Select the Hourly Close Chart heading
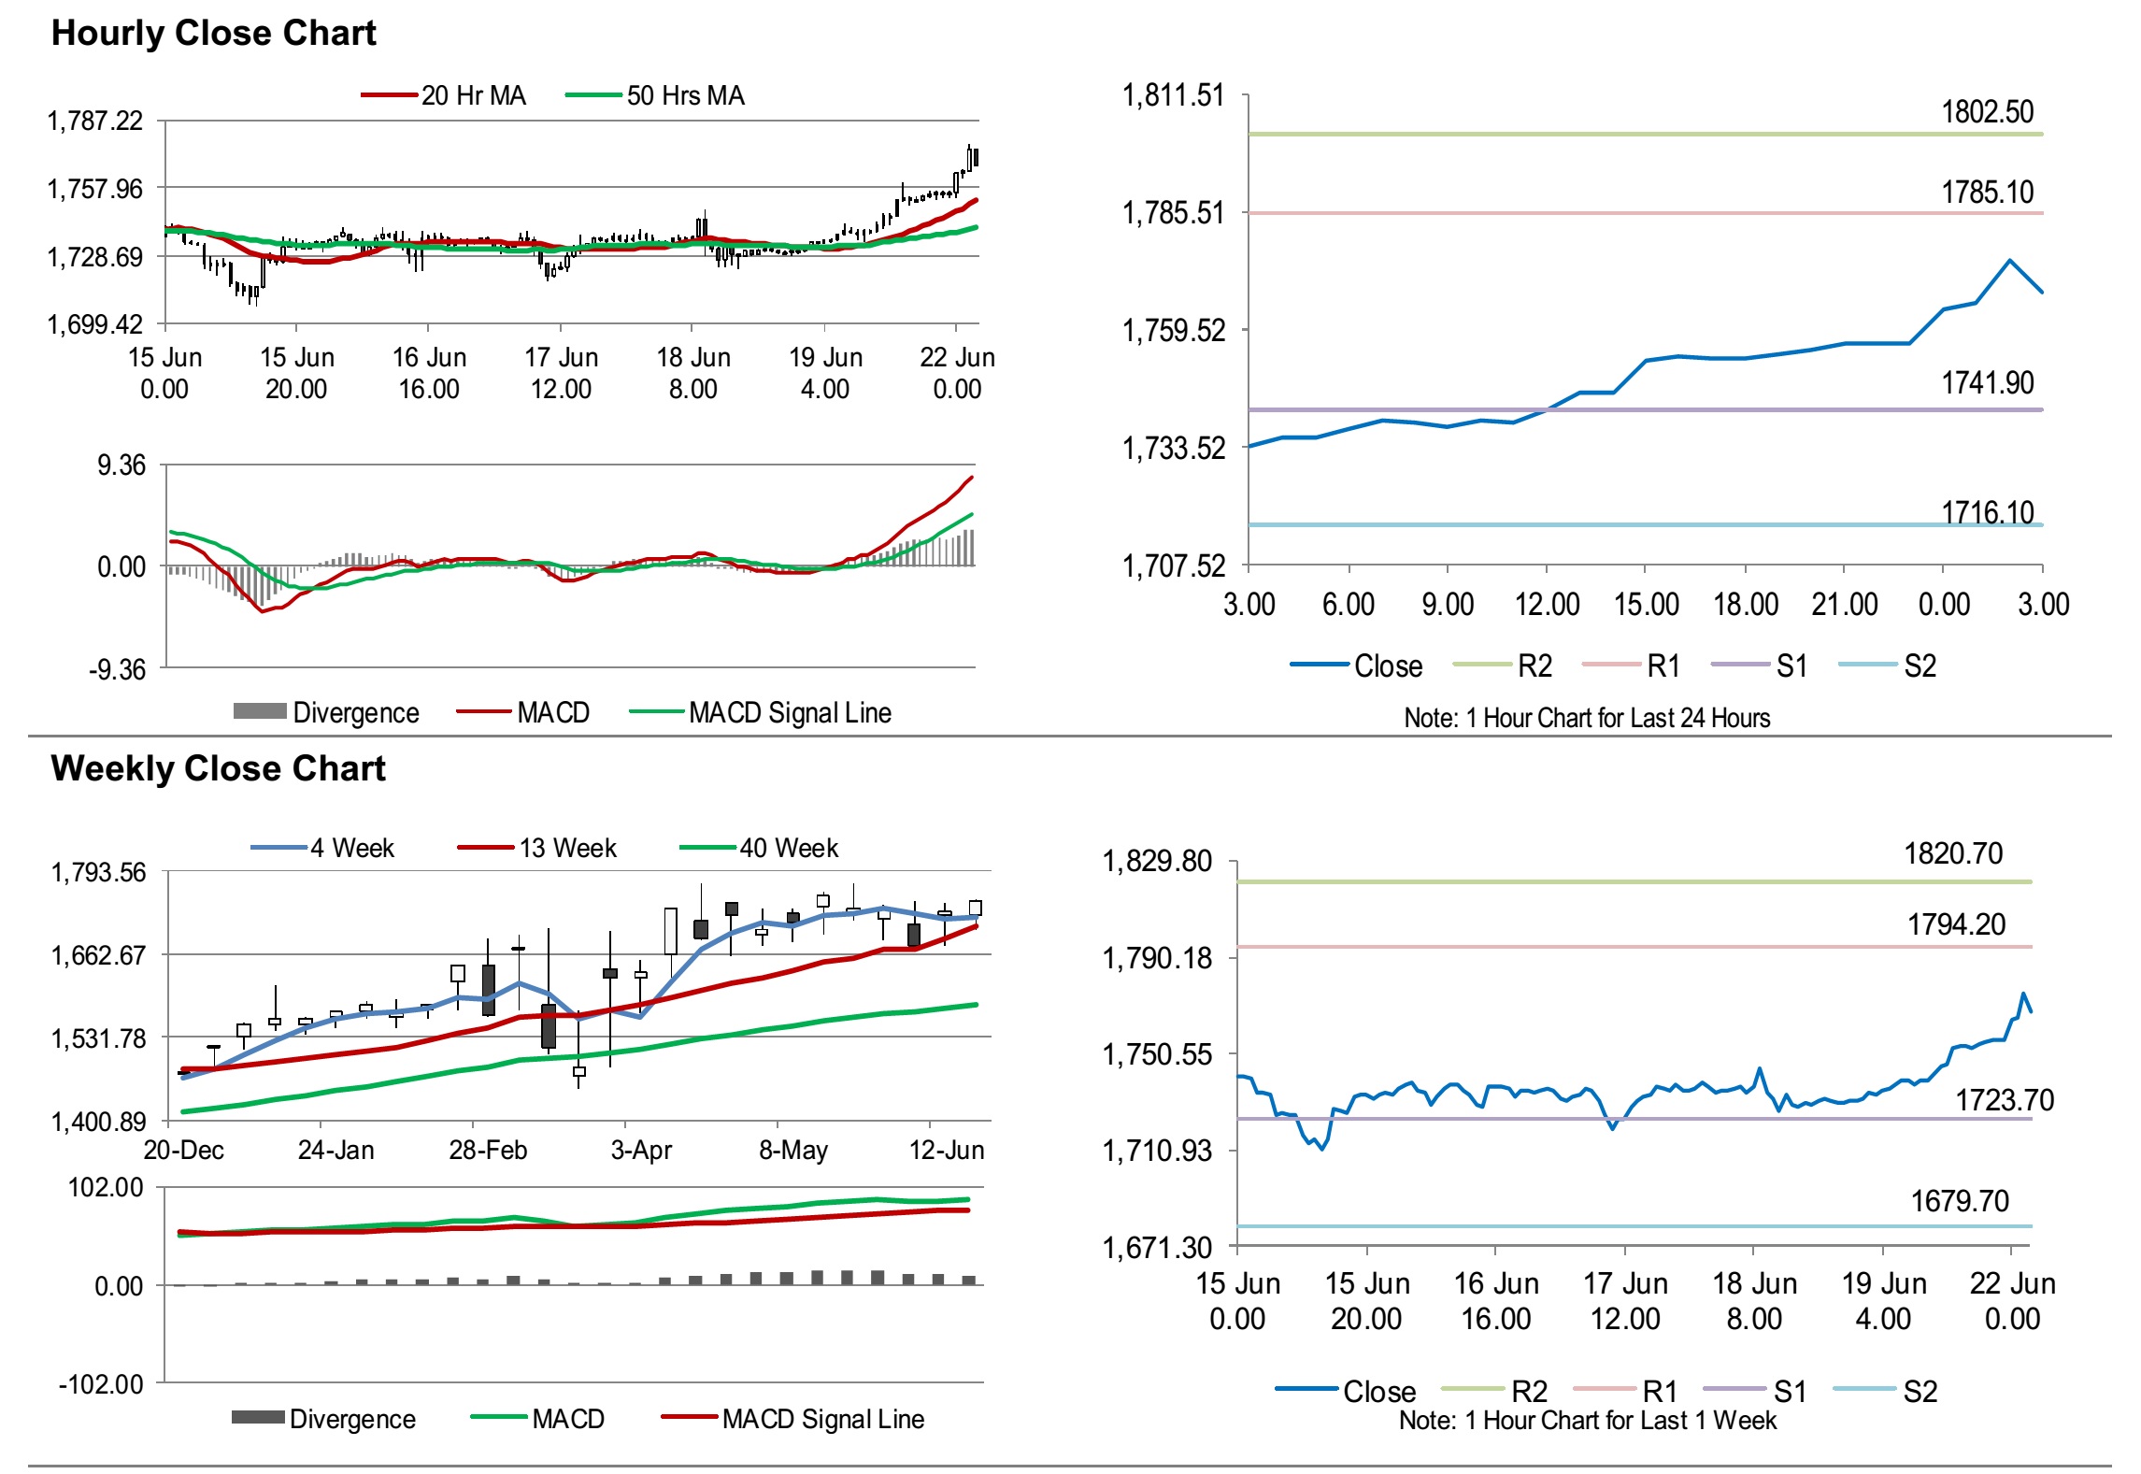 pos(213,33)
